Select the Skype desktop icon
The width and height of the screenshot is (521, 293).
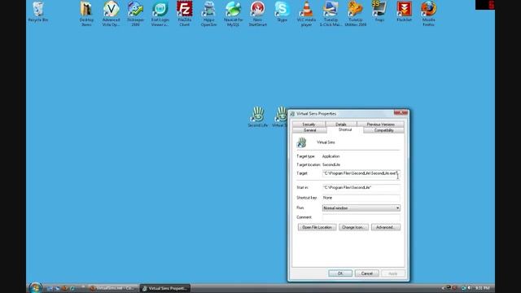(282, 11)
